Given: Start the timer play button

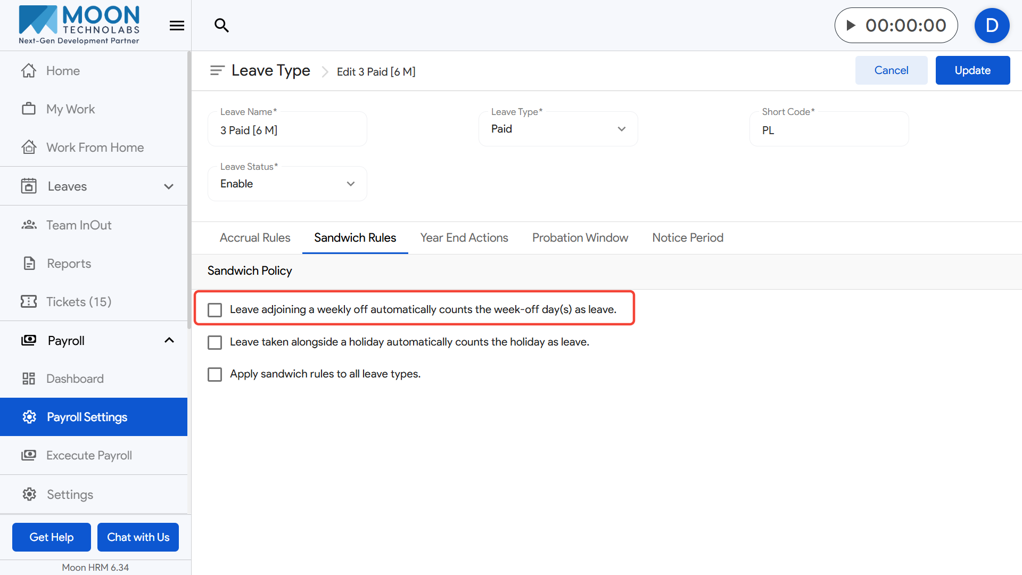Looking at the screenshot, I should pyautogui.click(x=851, y=26).
